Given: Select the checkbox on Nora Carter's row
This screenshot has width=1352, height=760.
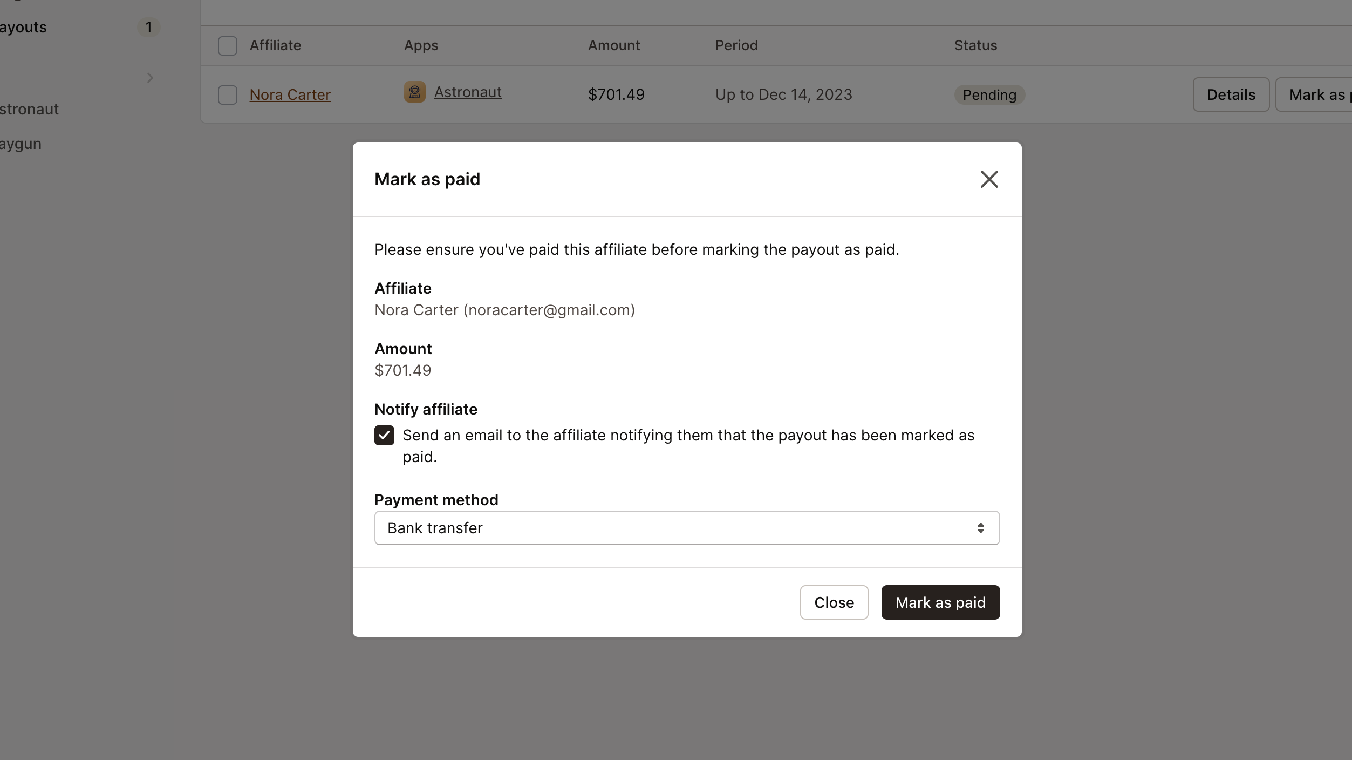Looking at the screenshot, I should click(x=228, y=94).
